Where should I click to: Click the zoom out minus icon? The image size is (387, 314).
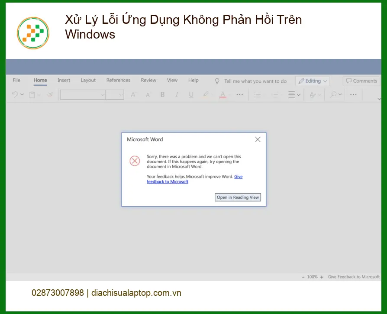pyautogui.click(x=303, y=277)
